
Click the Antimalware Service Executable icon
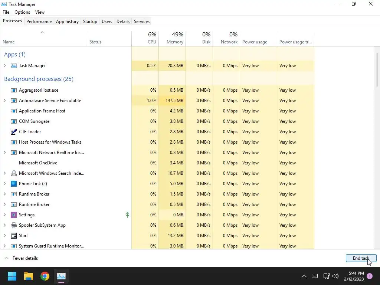click(x=14, y=101)
